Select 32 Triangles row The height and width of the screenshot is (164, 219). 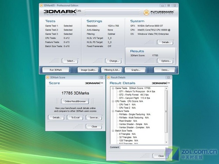point(128,137)
